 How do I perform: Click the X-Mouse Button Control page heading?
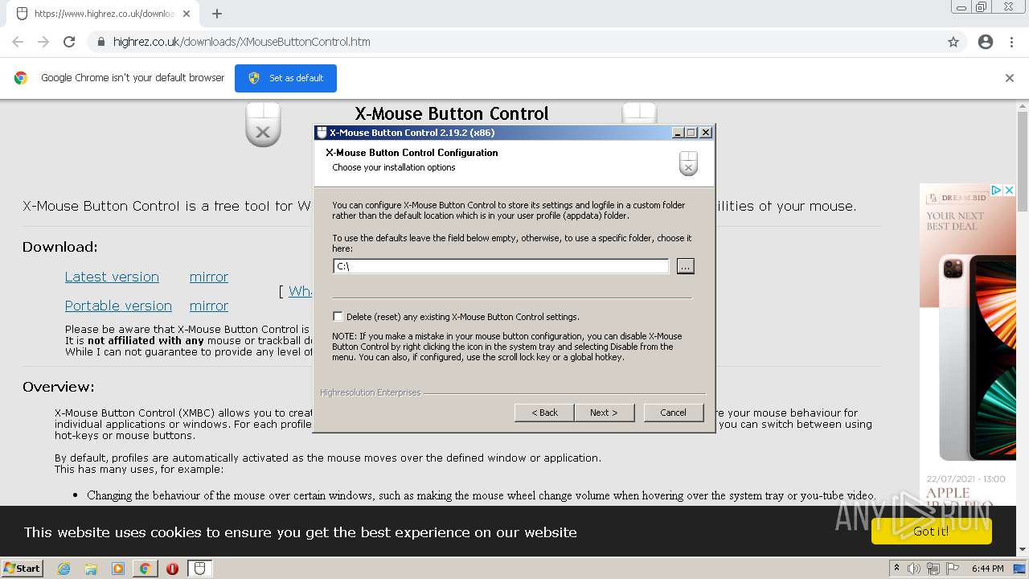pos(452,113)
